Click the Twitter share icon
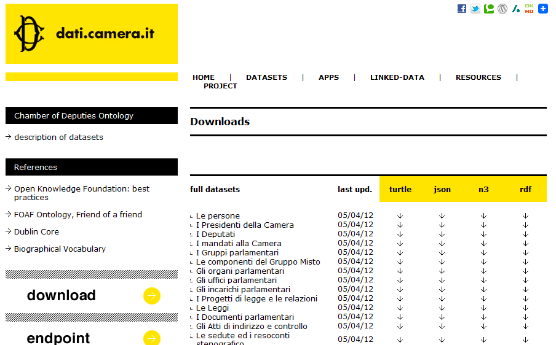Screen dimensions: 556x345 click(x=475, y=9)
